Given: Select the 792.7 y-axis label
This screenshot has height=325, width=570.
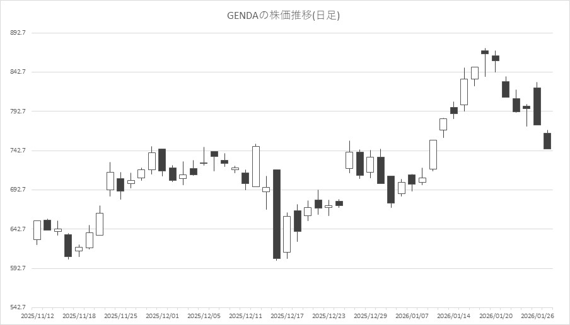Looking at the screenshot, I should 15,111.
